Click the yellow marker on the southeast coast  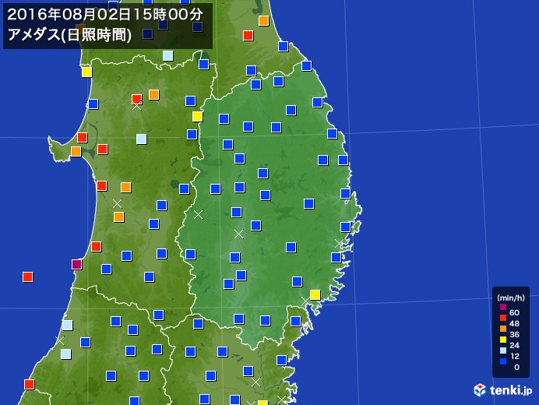click(x=315, y=294)
